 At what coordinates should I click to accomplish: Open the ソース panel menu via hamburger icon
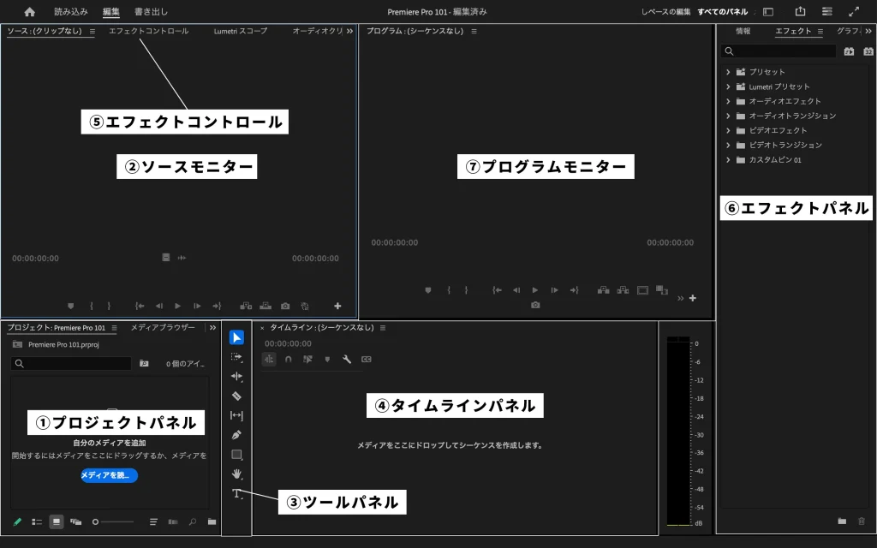click(92, 31)
